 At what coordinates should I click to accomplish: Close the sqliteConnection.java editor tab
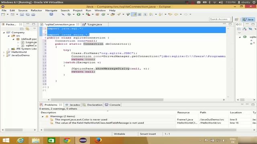78,24
